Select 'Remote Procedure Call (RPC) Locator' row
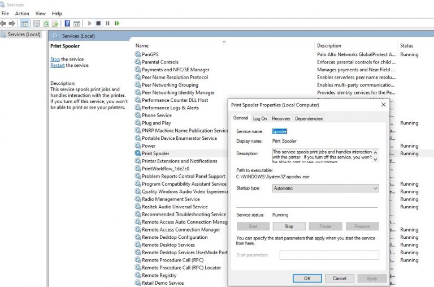Viewport: 434px width, 287px height. point(181,268)
